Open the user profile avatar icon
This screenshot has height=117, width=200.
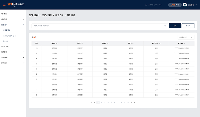[x=185, y=5]
